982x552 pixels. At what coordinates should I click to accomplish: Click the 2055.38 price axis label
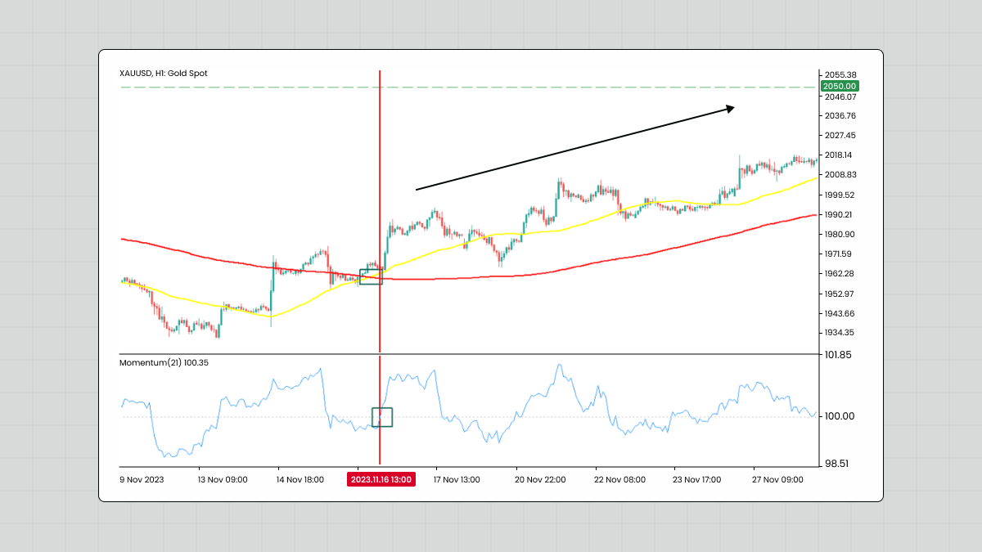840,75
